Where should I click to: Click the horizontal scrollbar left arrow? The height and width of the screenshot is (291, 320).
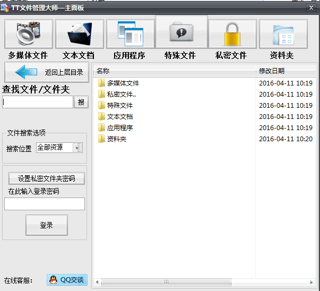tap(97, 282)
